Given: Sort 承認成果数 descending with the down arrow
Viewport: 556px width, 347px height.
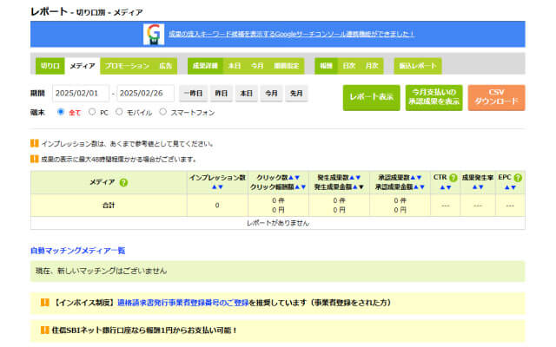Looking at the screenshot, I should pos(419,177).
